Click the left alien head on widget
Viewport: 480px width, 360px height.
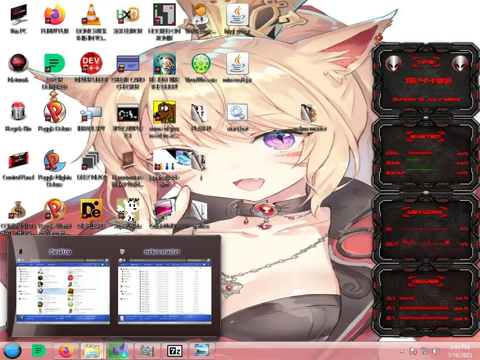[x=393, y=64]
